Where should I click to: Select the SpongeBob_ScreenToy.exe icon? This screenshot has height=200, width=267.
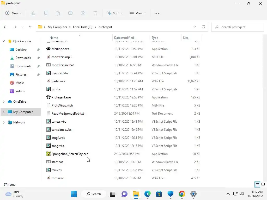[48, 154]
